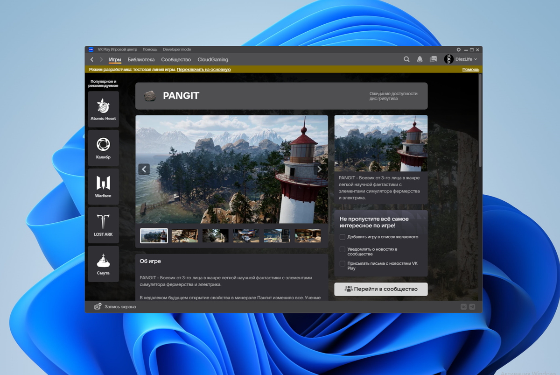Screen dimensions: 560x375
Task: Open settings gear in title bar
Action: (x=459, y=50)
